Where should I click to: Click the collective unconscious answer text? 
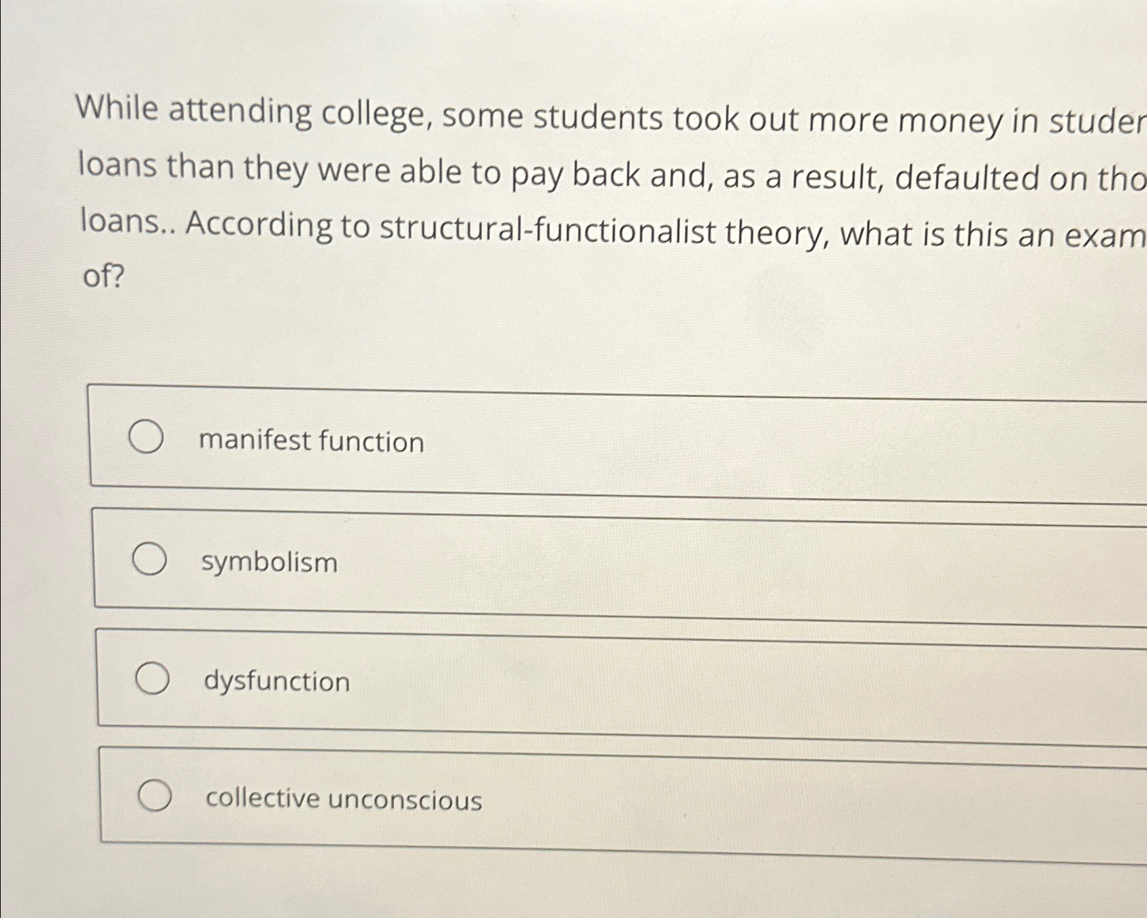[x=342, y=800]
